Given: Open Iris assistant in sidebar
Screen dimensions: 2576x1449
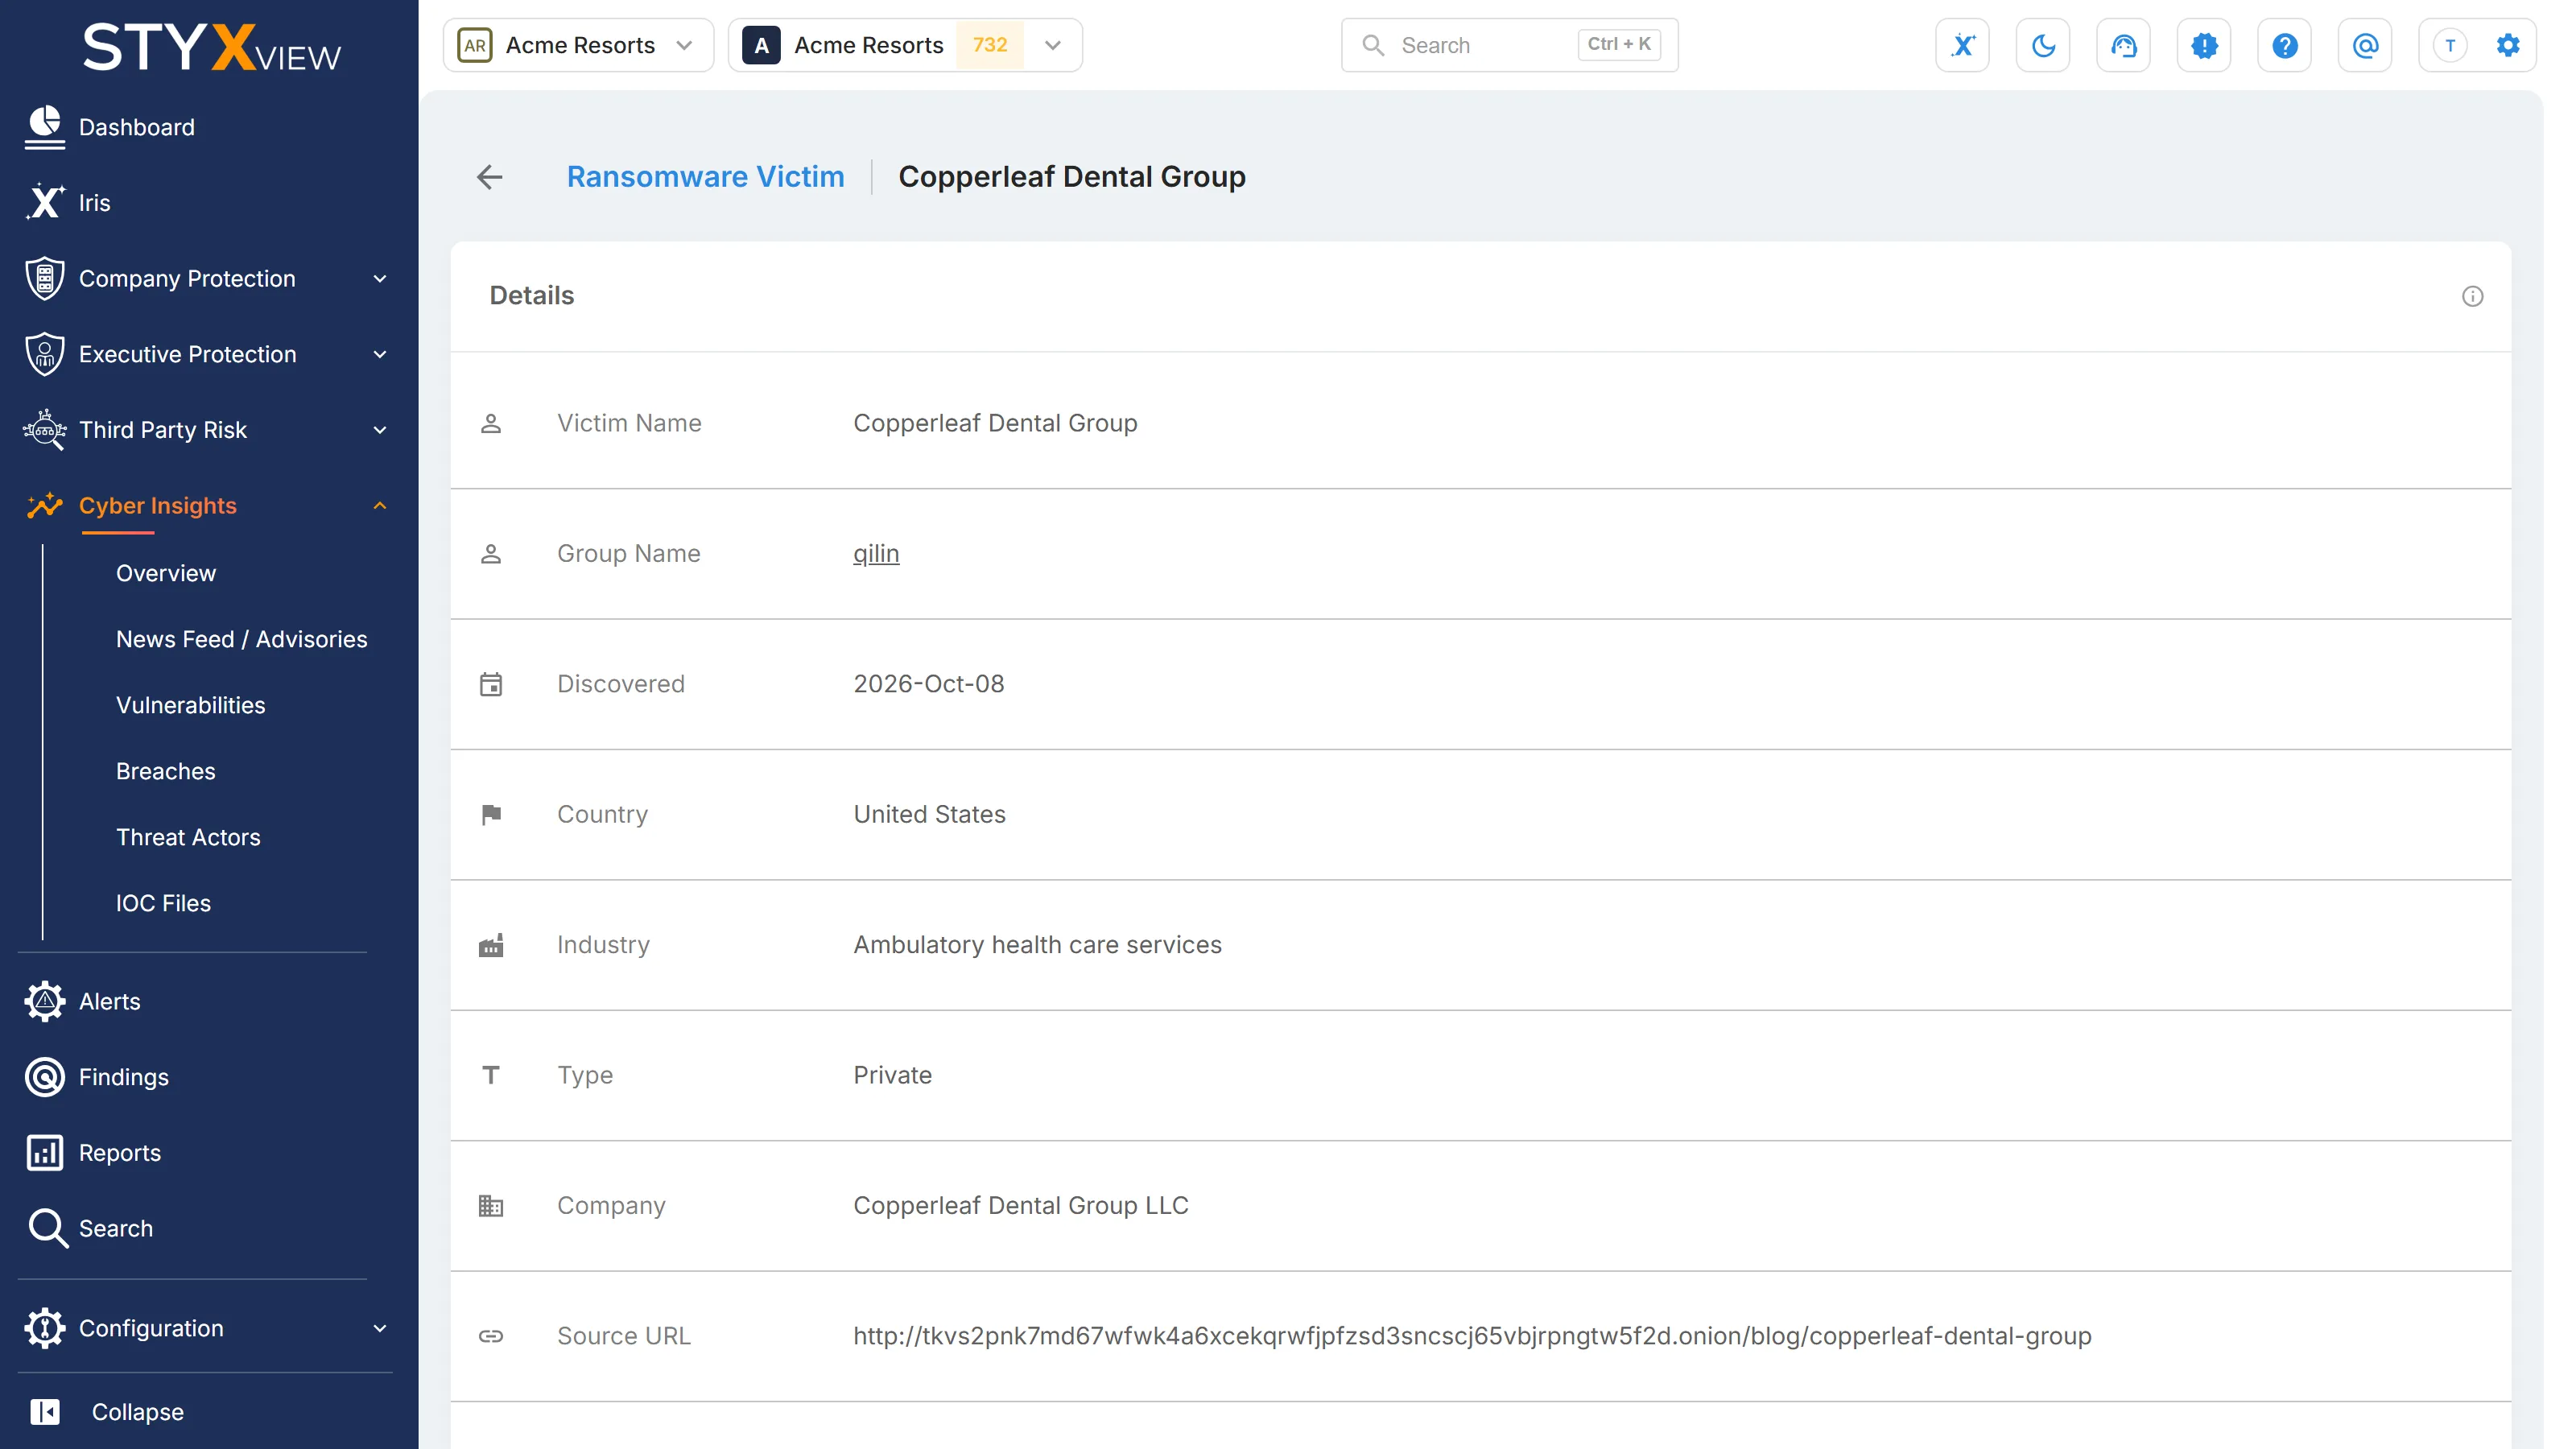Looking at the screenshot, I should click(x=94, y=202).
